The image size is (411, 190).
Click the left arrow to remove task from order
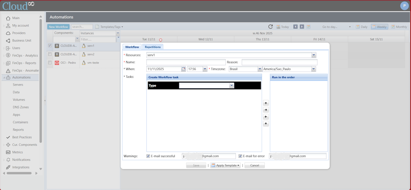266,117
